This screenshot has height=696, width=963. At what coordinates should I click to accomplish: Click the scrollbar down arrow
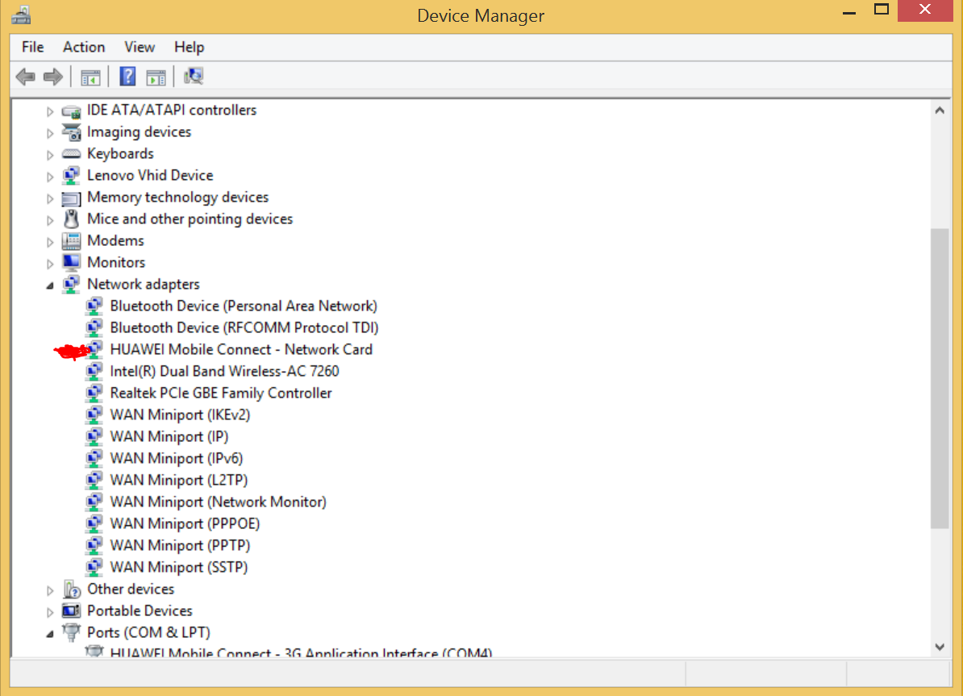(x=940, y=646)
